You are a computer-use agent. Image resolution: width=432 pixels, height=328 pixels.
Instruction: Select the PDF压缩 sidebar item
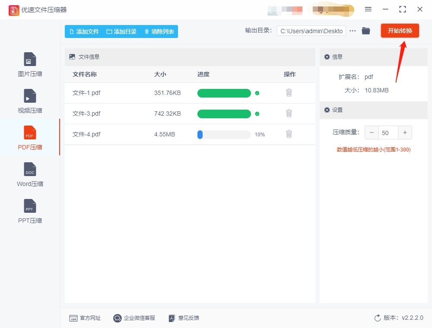pyautogui.click(x=30, y=138)
